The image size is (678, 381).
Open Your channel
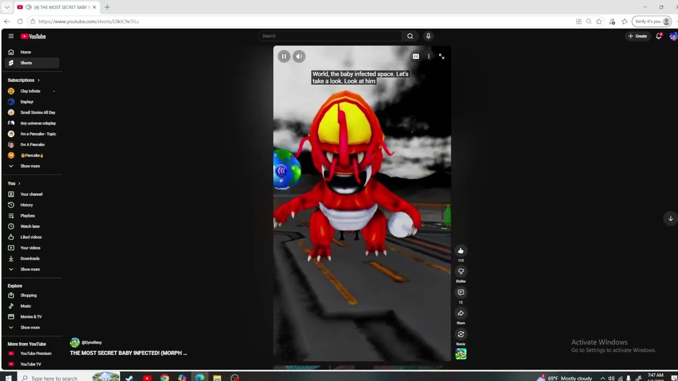coord(32,194)
